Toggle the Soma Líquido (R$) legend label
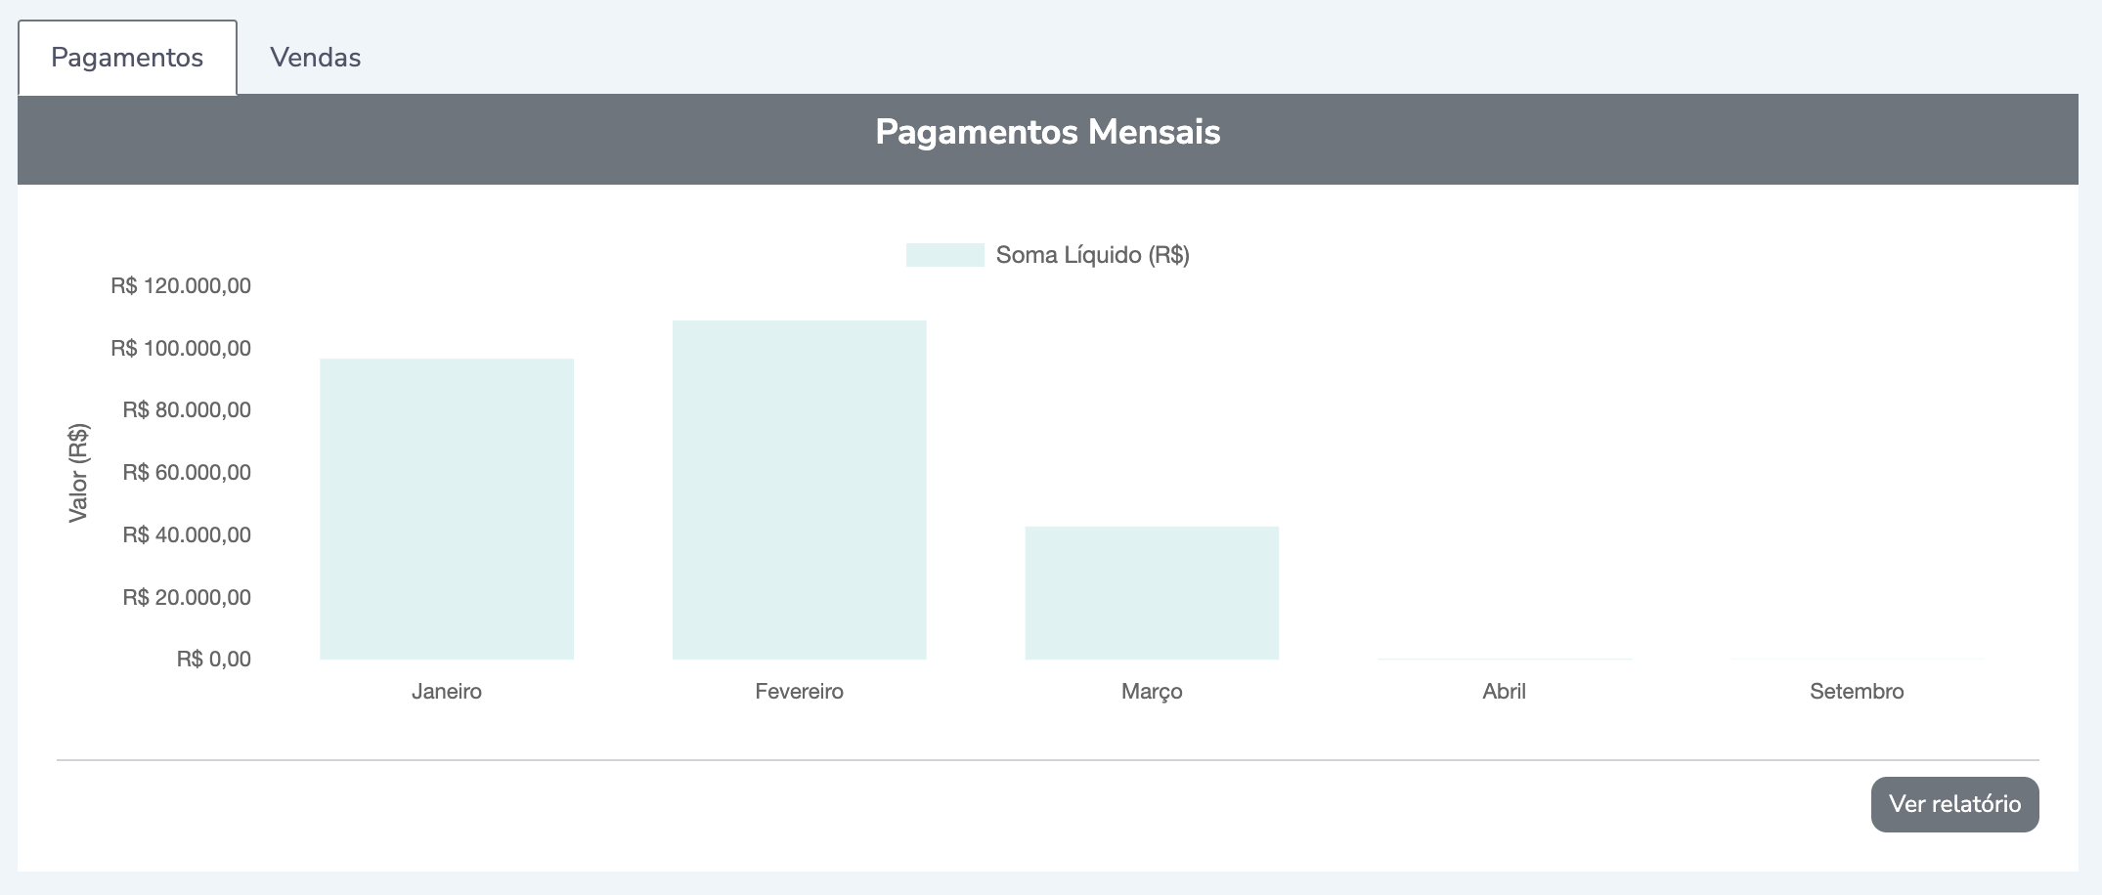 1092,255
